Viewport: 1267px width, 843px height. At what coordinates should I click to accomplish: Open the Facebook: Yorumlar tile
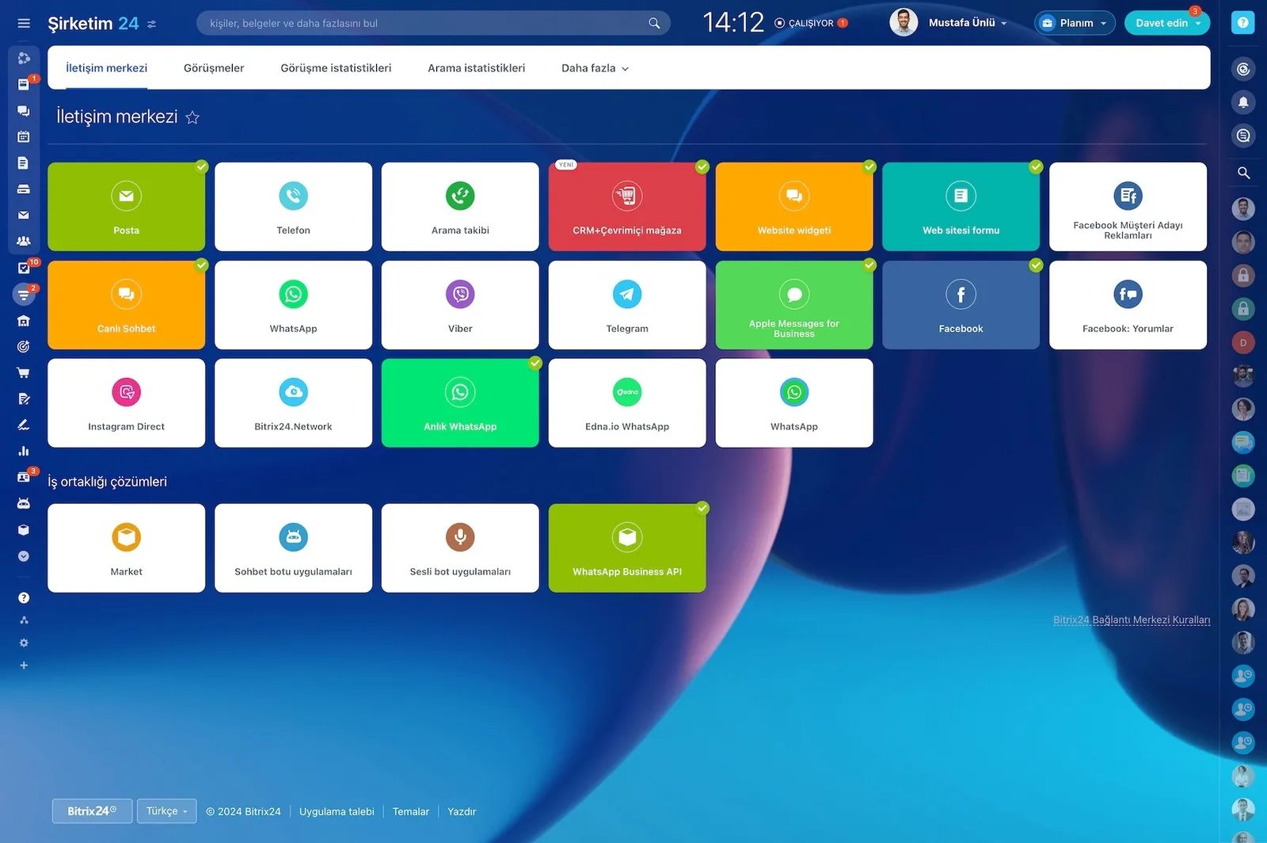click(1128, 305)
